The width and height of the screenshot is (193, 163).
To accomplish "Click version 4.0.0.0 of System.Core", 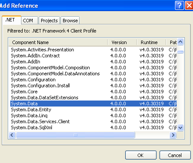I will click(x=118, y=92).
